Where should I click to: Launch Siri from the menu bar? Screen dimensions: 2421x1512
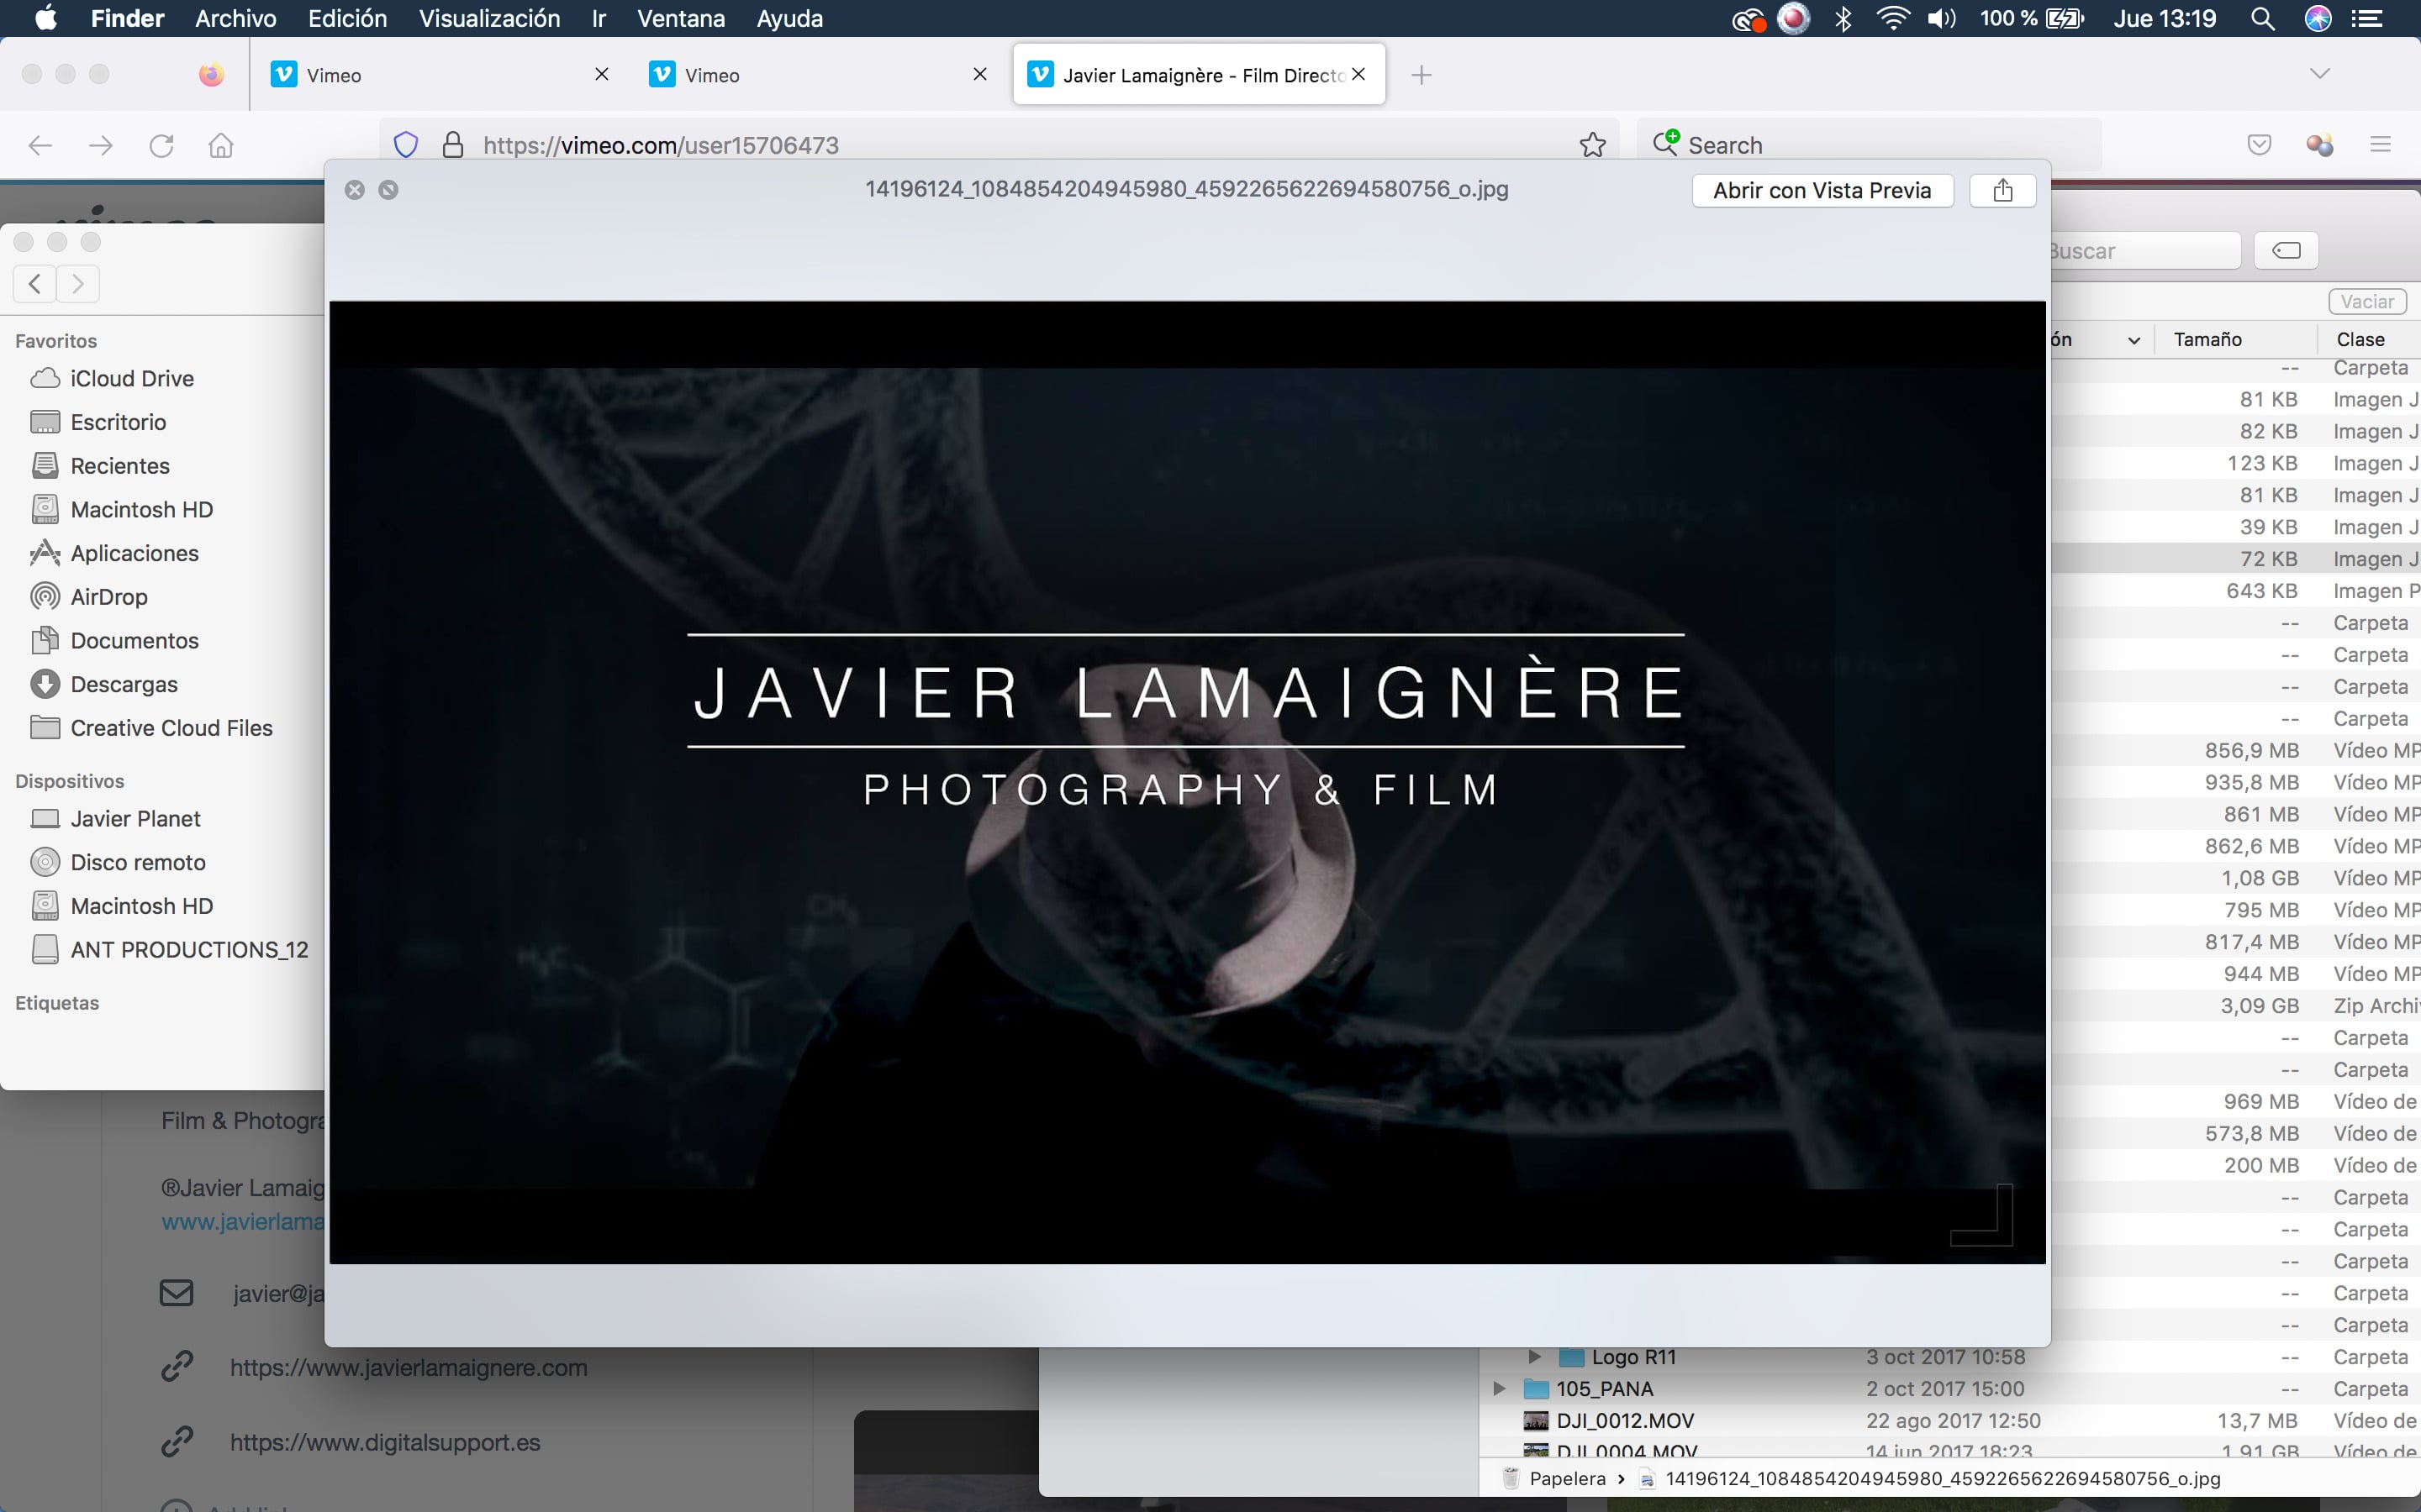tap(2318, 18)
